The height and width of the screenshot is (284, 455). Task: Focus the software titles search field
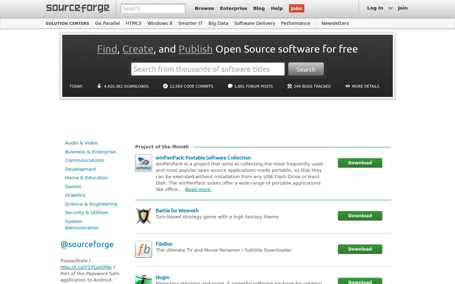[208, 69]
